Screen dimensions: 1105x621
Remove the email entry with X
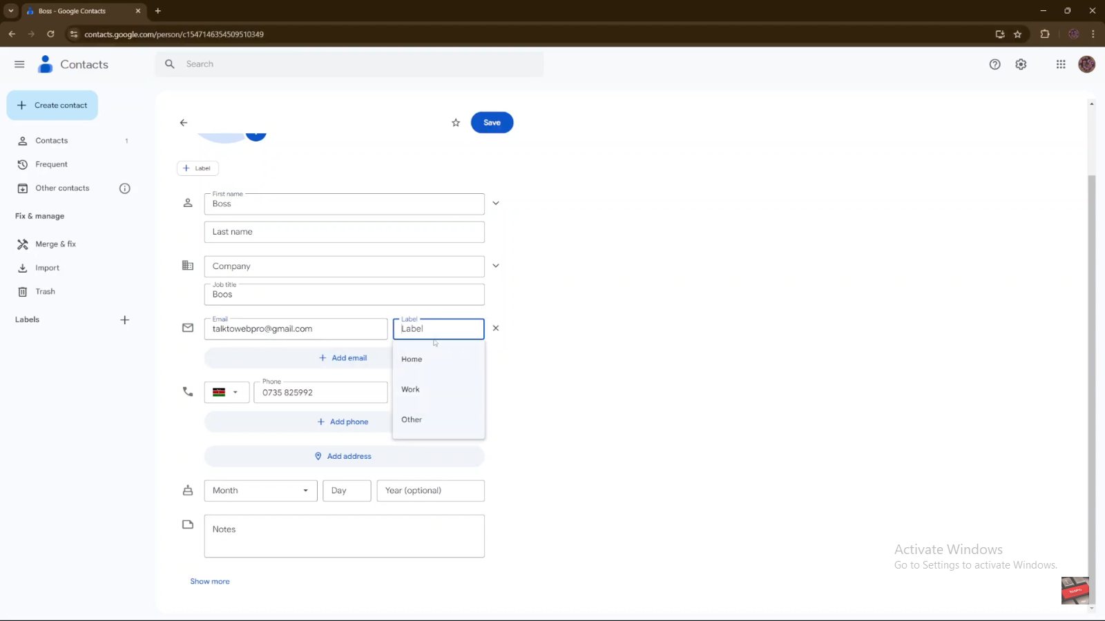tap(495, 328)
